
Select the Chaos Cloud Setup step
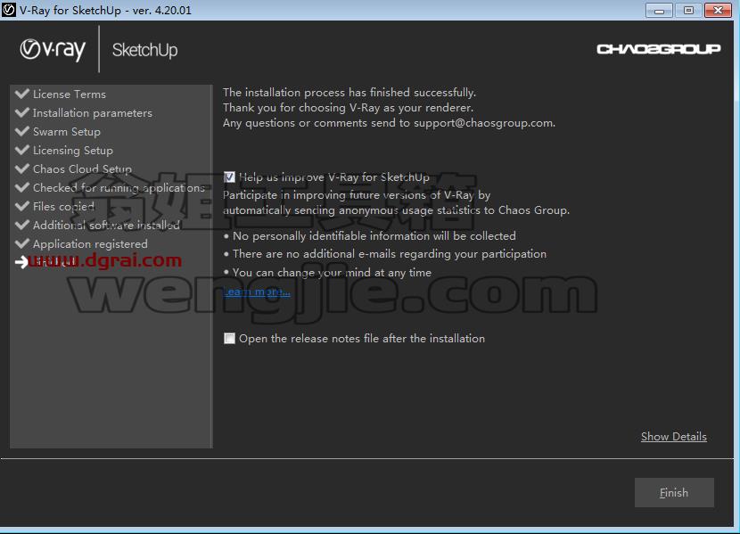83,168
